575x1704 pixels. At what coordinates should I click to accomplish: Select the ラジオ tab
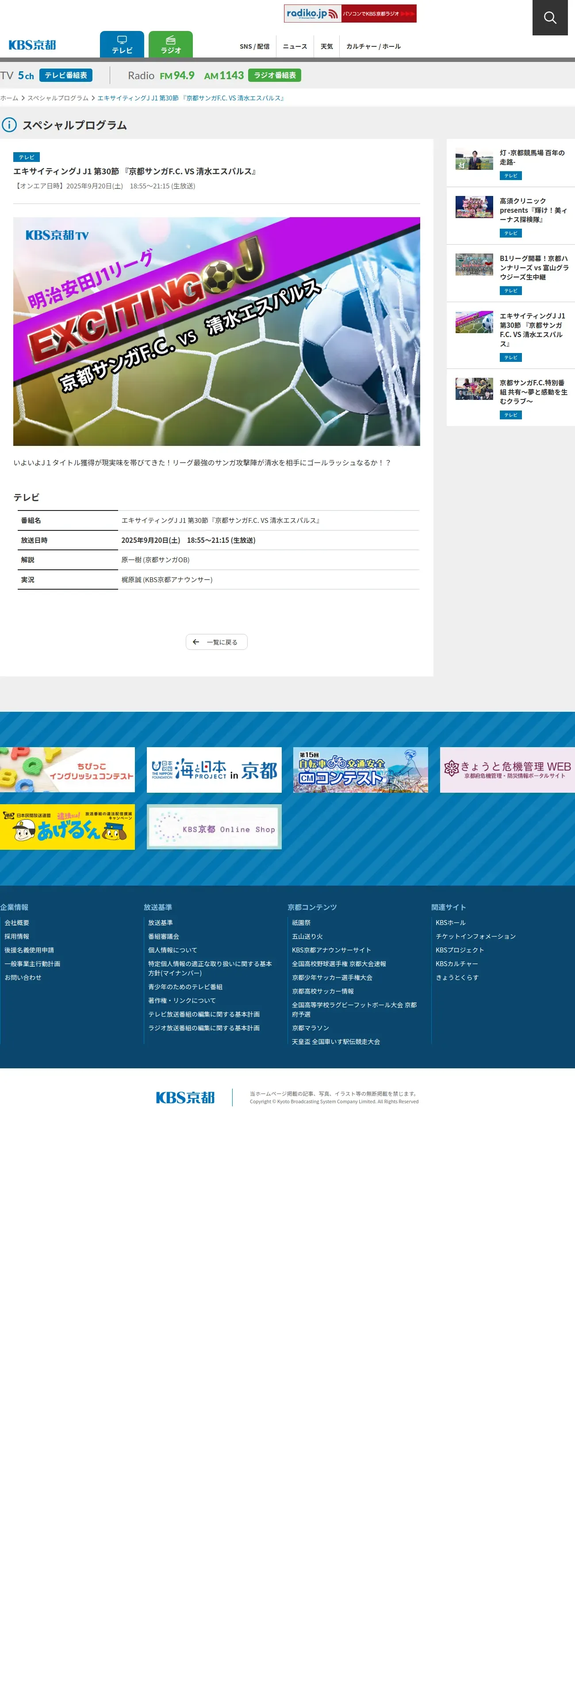coord(171,44)
